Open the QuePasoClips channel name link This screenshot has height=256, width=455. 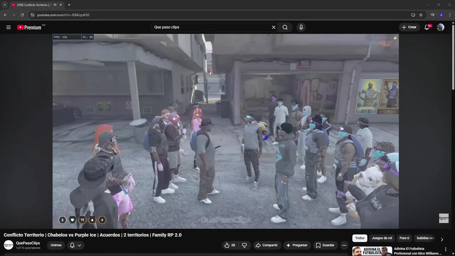pyautogui.click(x=28, y=243)
